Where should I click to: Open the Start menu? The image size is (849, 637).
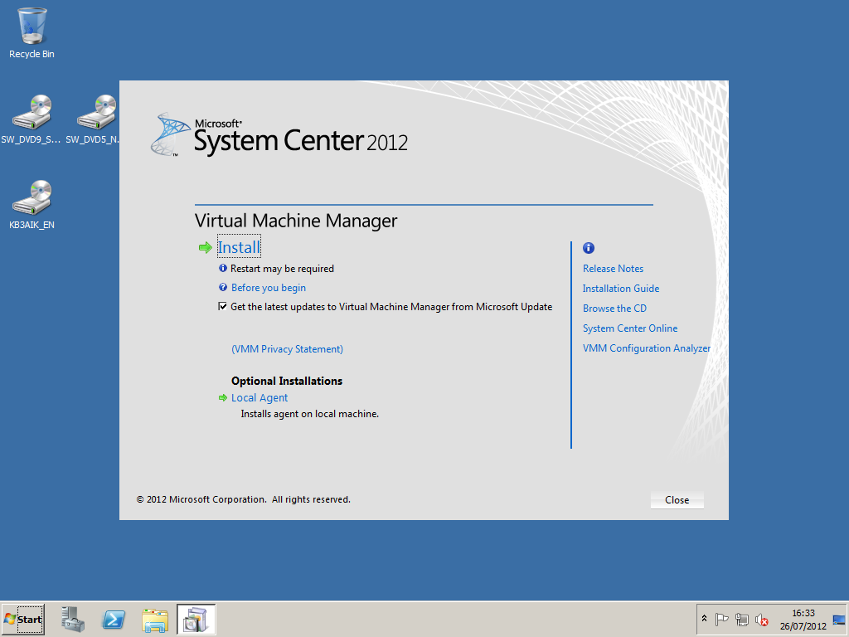click(x=23, y=619)
